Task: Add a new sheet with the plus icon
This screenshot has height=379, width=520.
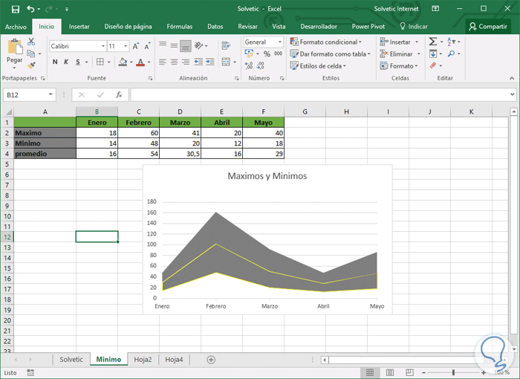Action: 211,360
